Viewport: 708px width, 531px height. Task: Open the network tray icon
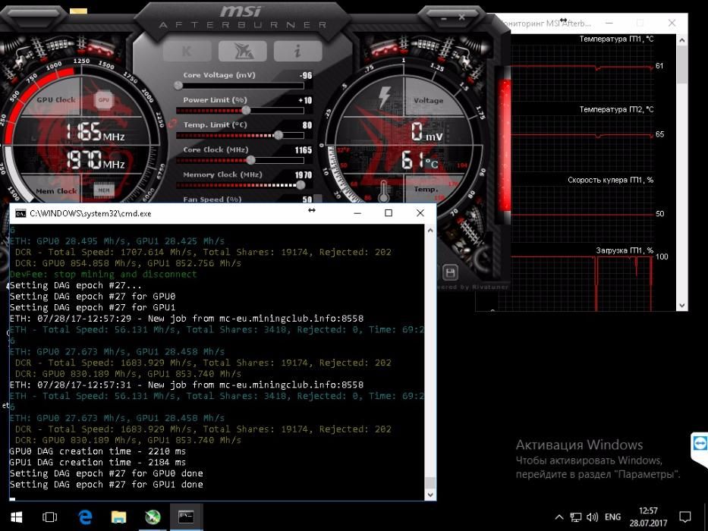576,517
